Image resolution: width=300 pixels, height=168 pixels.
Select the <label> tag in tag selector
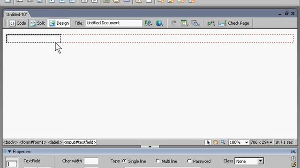click(x=55, y=142)
